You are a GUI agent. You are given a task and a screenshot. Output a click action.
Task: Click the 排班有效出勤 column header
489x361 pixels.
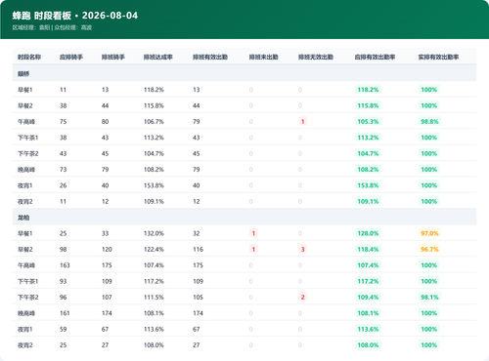tap(210, 57)
